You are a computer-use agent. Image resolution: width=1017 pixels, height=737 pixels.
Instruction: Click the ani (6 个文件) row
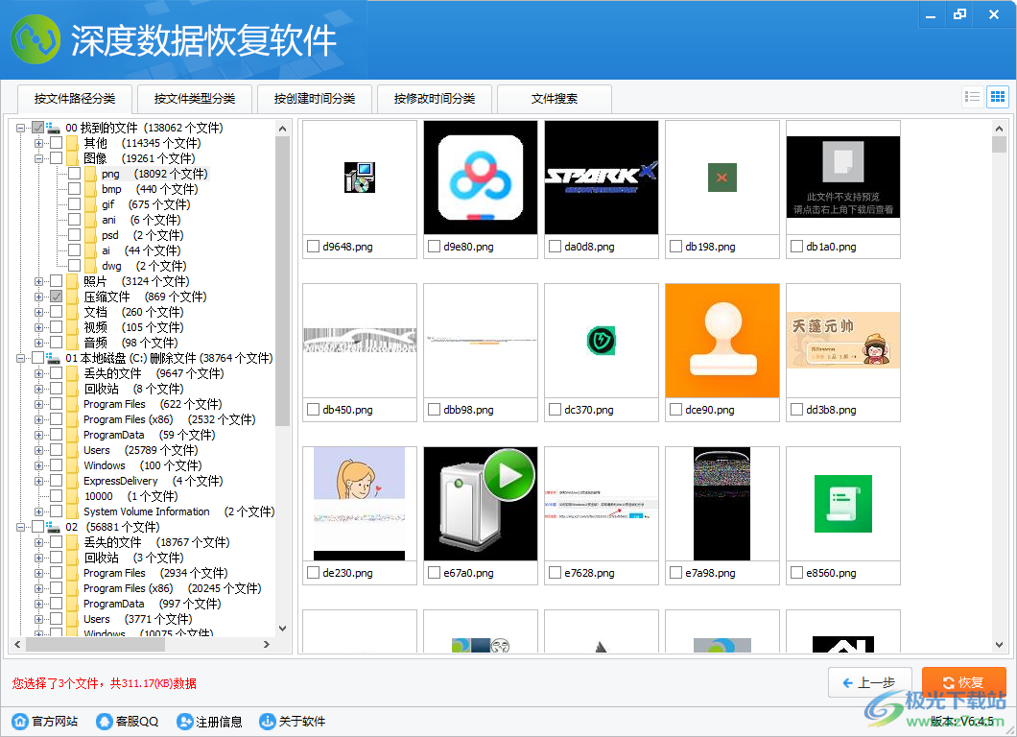point(141,220)
